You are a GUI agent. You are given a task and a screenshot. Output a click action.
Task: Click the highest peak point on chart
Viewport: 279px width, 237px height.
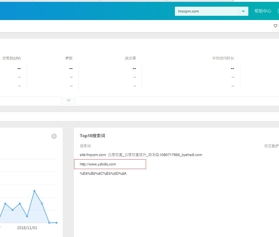[34, 191]
